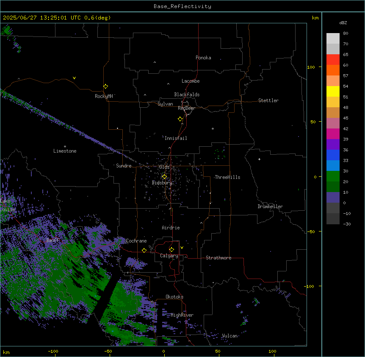The image size is (365, 357).
Task: Click the Olds label
Action: coord(164,167)
